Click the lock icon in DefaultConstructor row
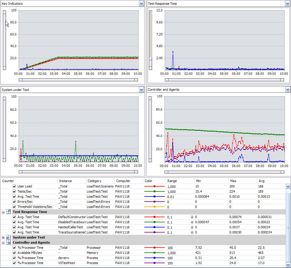 tap(192, 217)
